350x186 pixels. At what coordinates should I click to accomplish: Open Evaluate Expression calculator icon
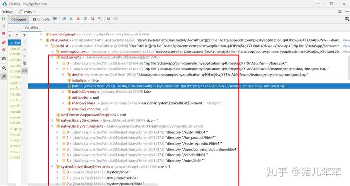[109, 19]
